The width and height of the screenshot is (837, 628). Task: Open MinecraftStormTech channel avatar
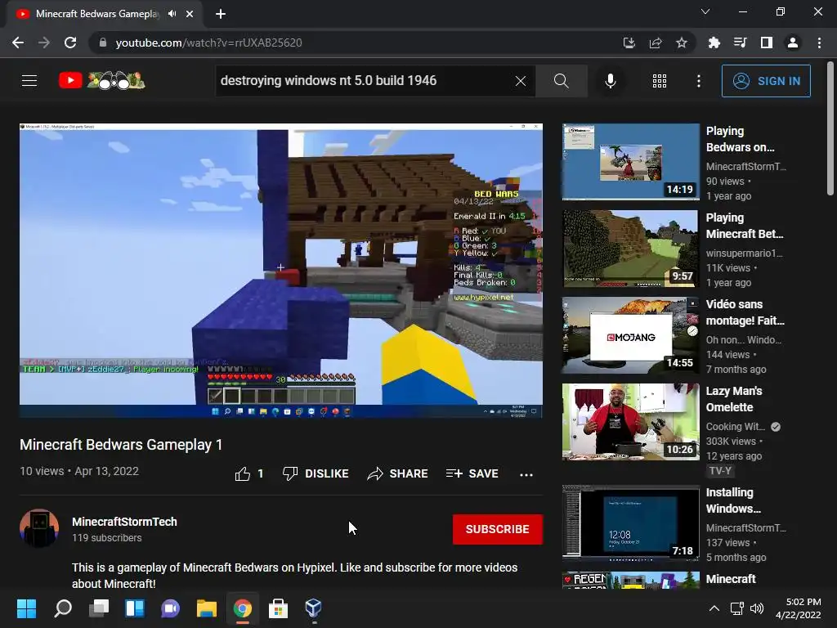click(39, 528)
